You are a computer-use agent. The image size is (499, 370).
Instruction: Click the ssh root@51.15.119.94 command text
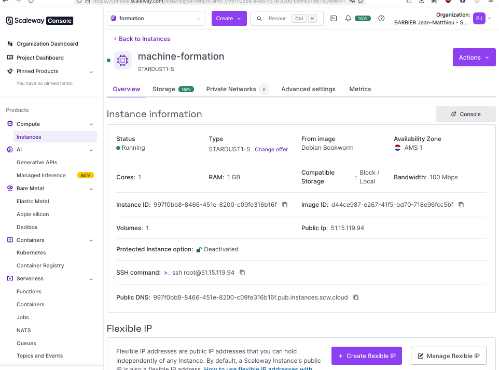click(x=203, y=273)
